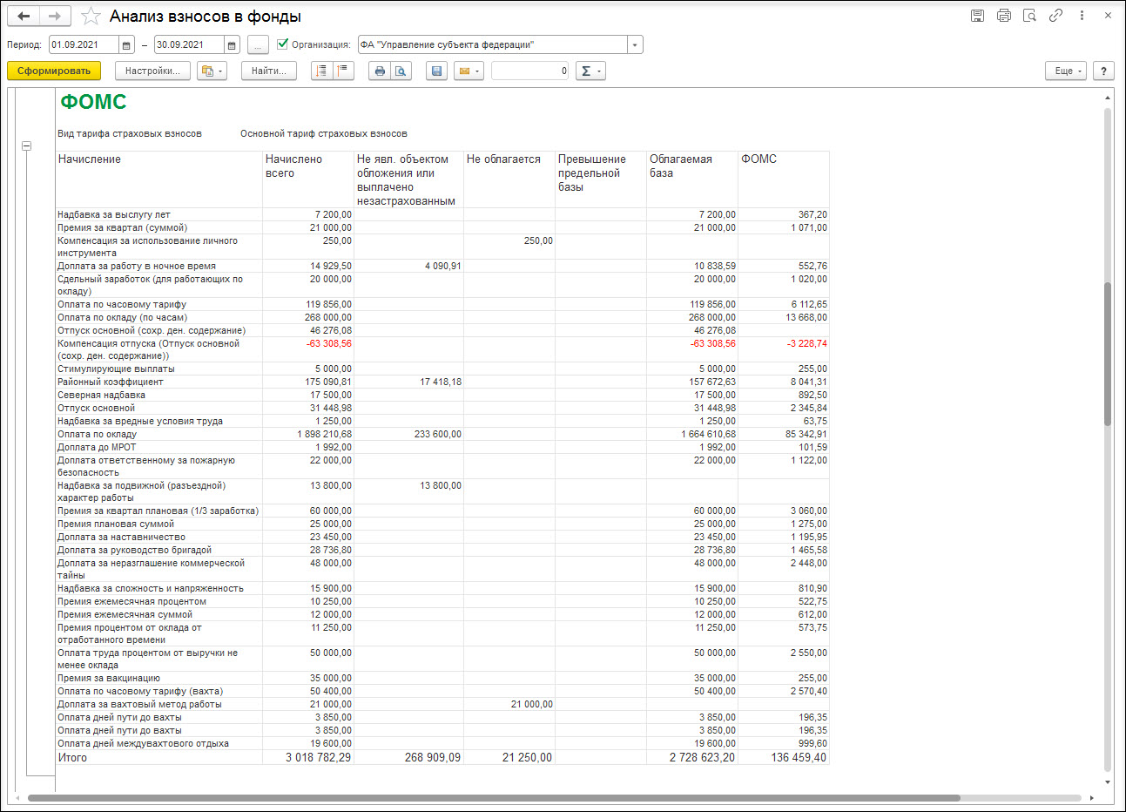Click the end date field 30.09.2021

[190, 44]
